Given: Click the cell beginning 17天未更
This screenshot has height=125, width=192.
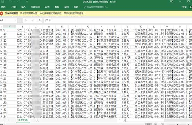Looking at the screenshot, I should [x=141, y=58].
